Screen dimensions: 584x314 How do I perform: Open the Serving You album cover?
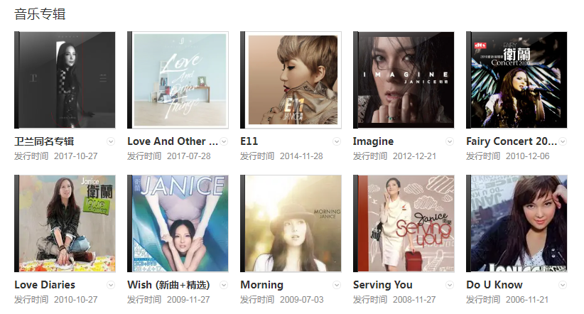click(404, 224)
